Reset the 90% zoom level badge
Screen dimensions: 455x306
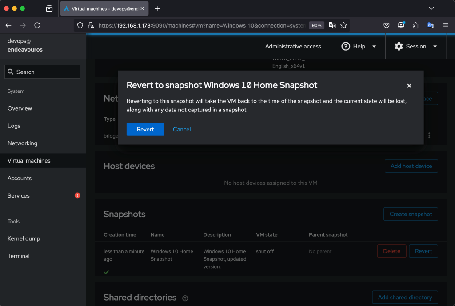pos(316,25)
